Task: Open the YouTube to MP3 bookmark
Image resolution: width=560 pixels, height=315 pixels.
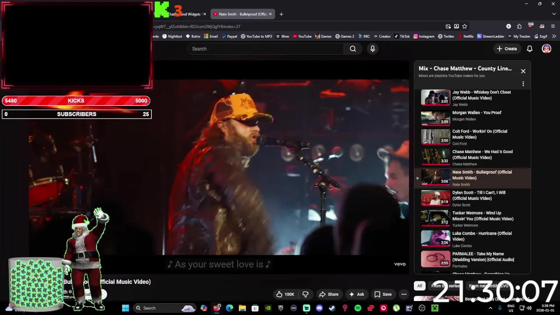Action: pyautogui.click(x=256, y=36)
